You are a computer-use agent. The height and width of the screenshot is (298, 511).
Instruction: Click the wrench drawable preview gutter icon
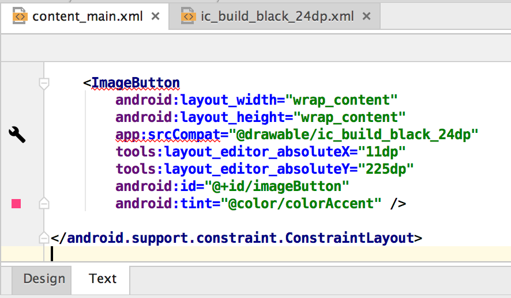[x=18, y=135]
